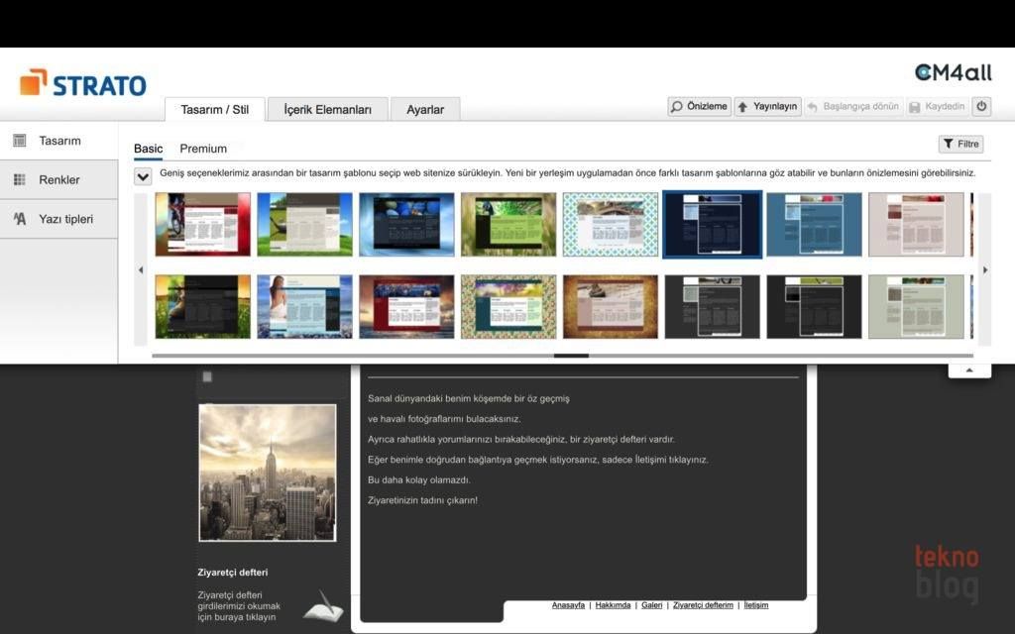Click the guestbook pen icon
The width and height of the screenshot is (1015, 634).
point(322,604)
